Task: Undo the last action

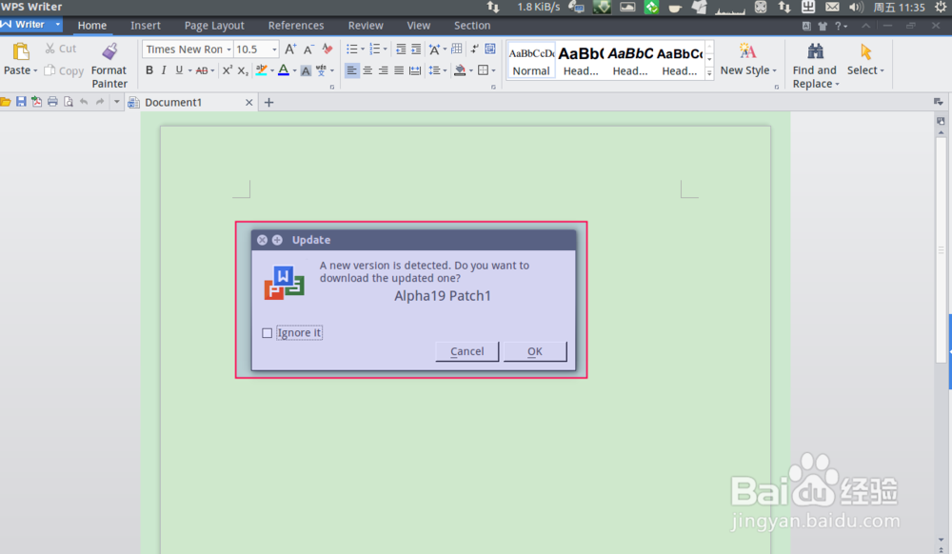Action: (x=84, y=102)
